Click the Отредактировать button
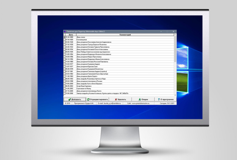The width and height of the screenshot is (237, 160). [x=97, y=99]
